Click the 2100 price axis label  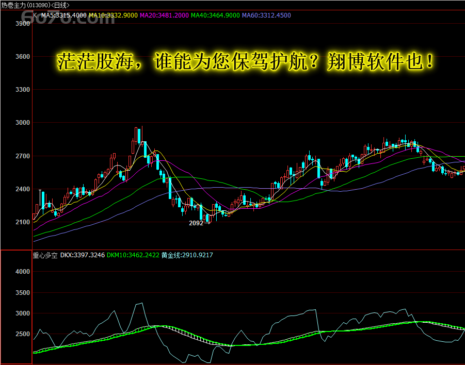23,222
